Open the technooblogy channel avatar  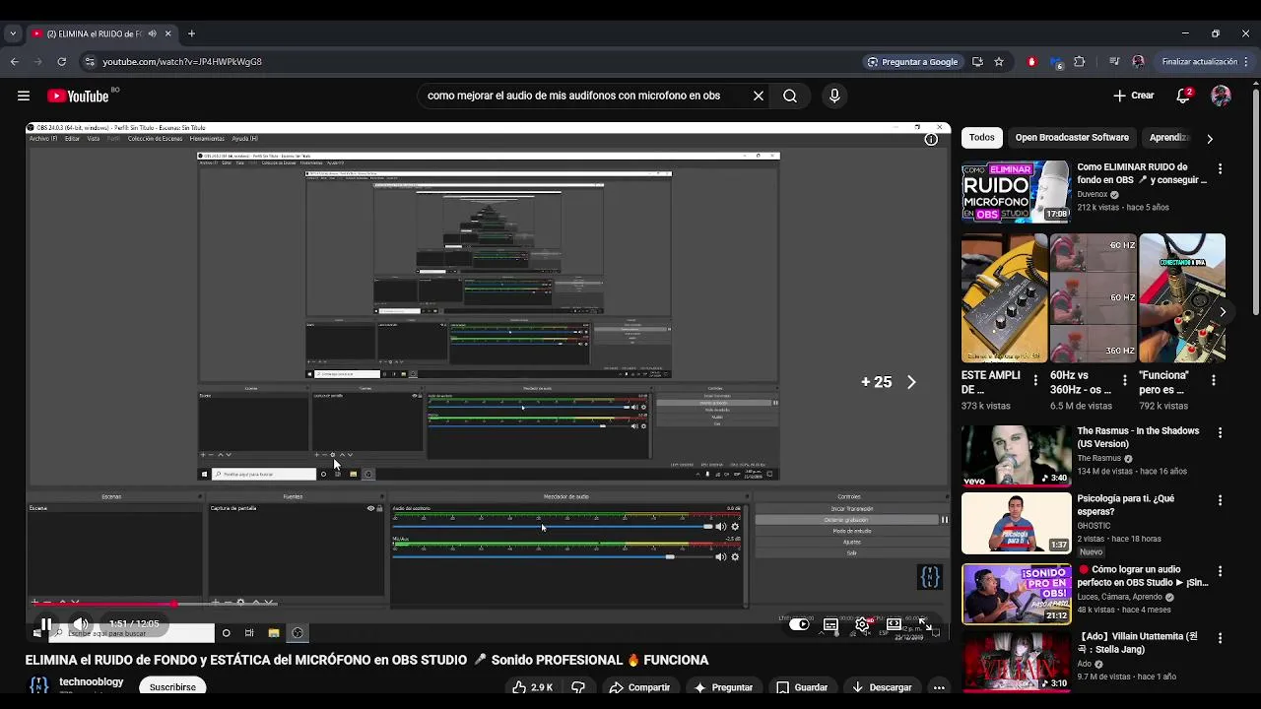(39, 685)
